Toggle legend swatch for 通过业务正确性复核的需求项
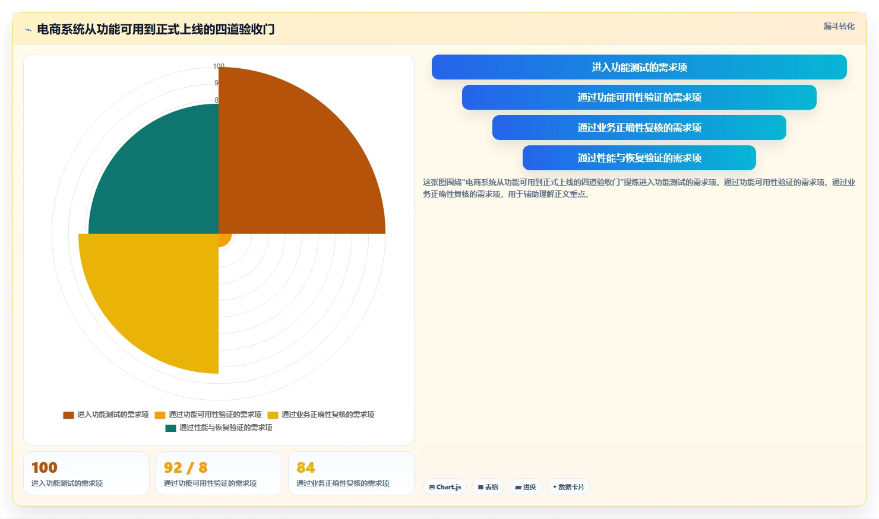Image resolution: width=879 pixels, height=519 pixels. 273,415
